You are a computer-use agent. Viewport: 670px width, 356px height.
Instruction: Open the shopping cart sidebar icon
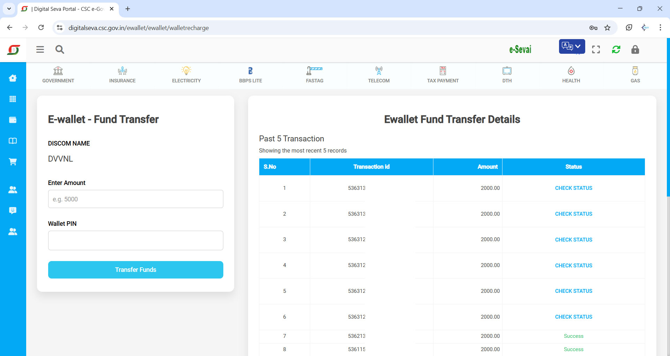click(x=13, y=162)
